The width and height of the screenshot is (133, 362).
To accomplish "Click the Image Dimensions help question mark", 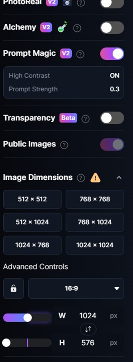I will (81, 178).
